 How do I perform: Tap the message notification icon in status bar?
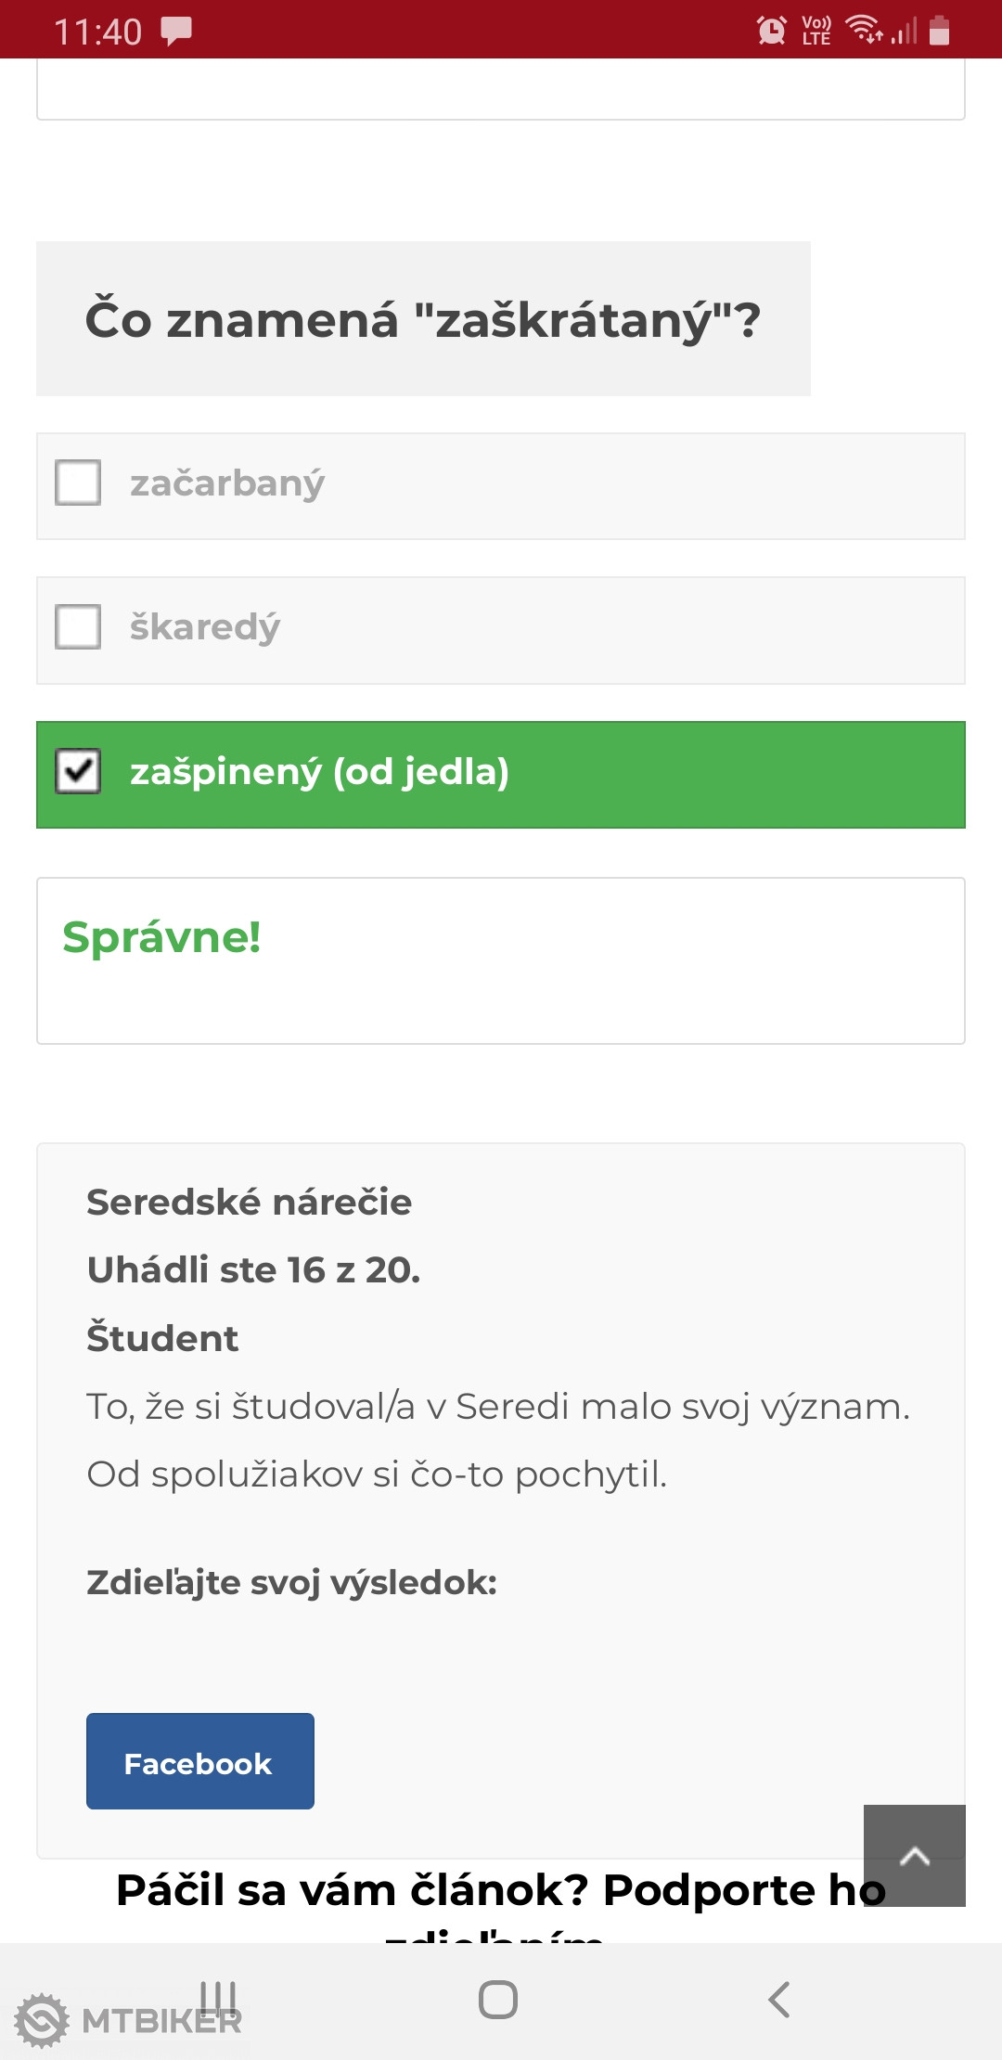[x=176, y=31]
